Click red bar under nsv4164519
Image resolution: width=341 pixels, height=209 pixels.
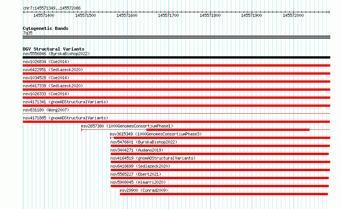click(x=221, y=162)
